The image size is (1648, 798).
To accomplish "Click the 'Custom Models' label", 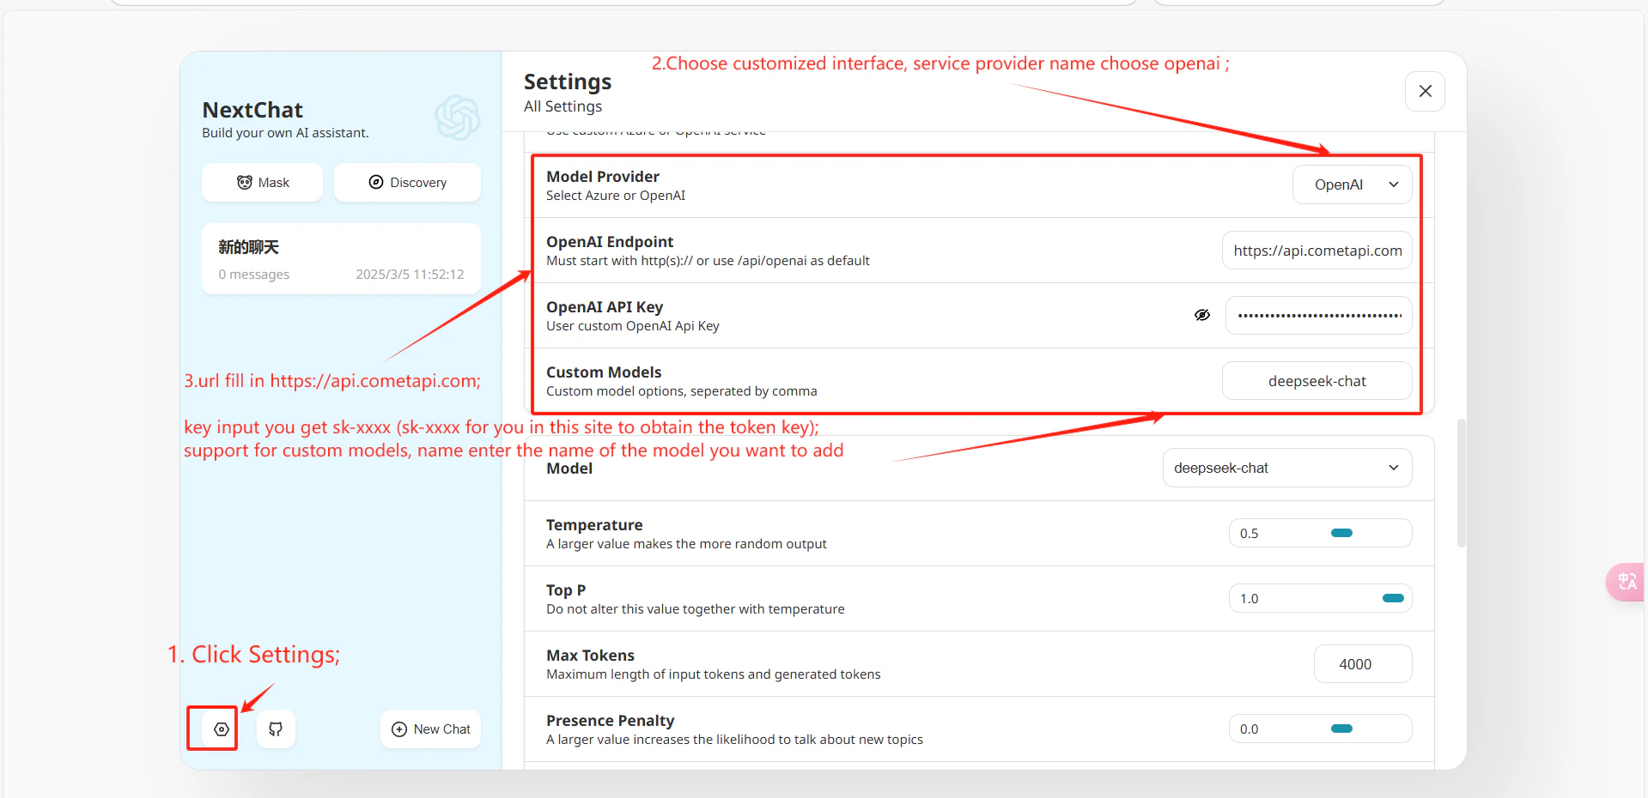I will (x=604, y=372).
